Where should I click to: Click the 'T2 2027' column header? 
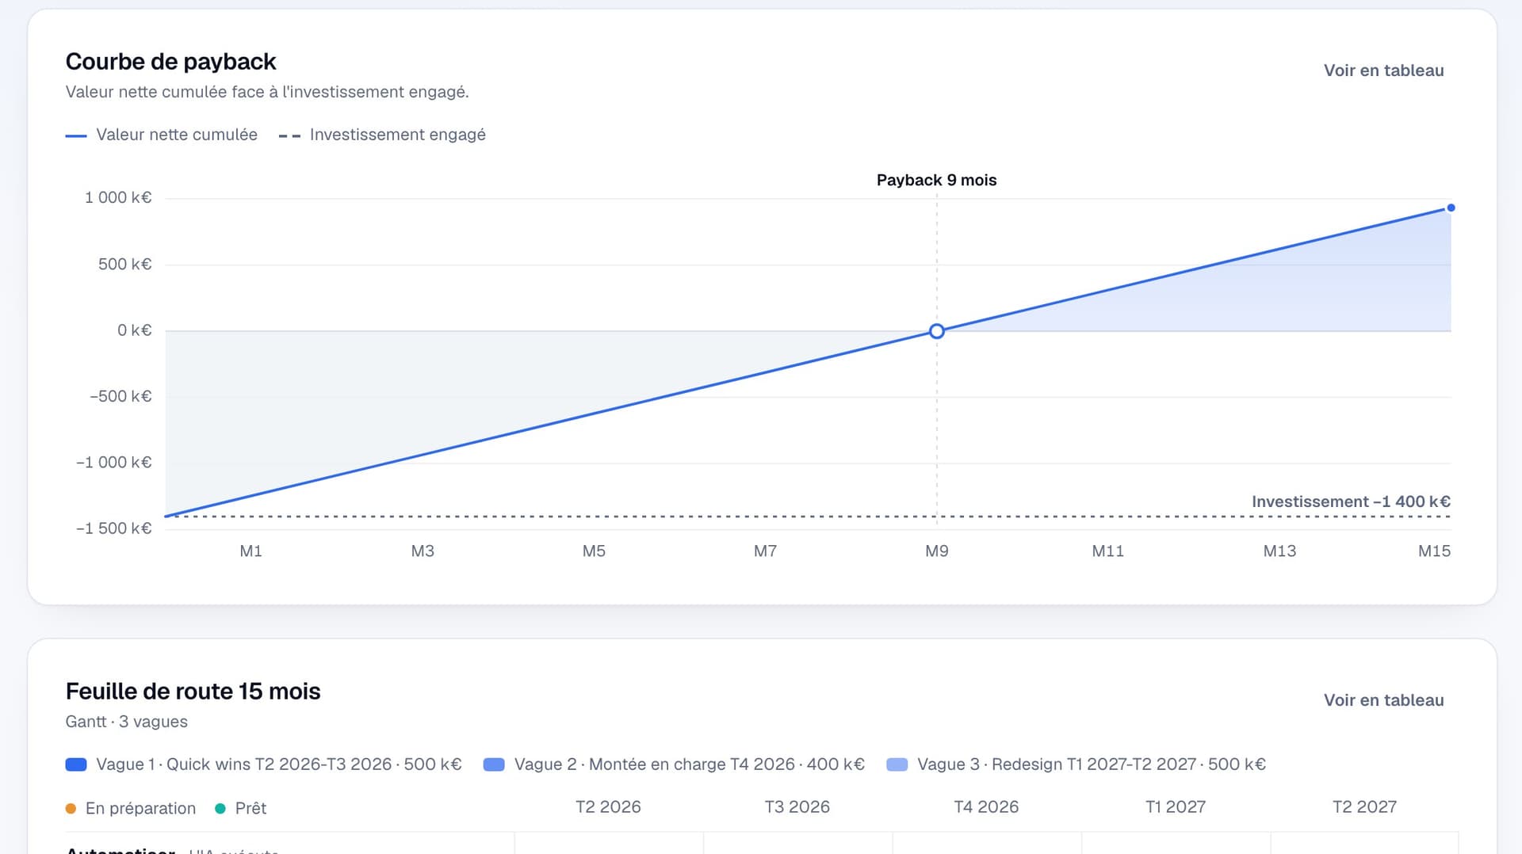tap(1364, 807)
